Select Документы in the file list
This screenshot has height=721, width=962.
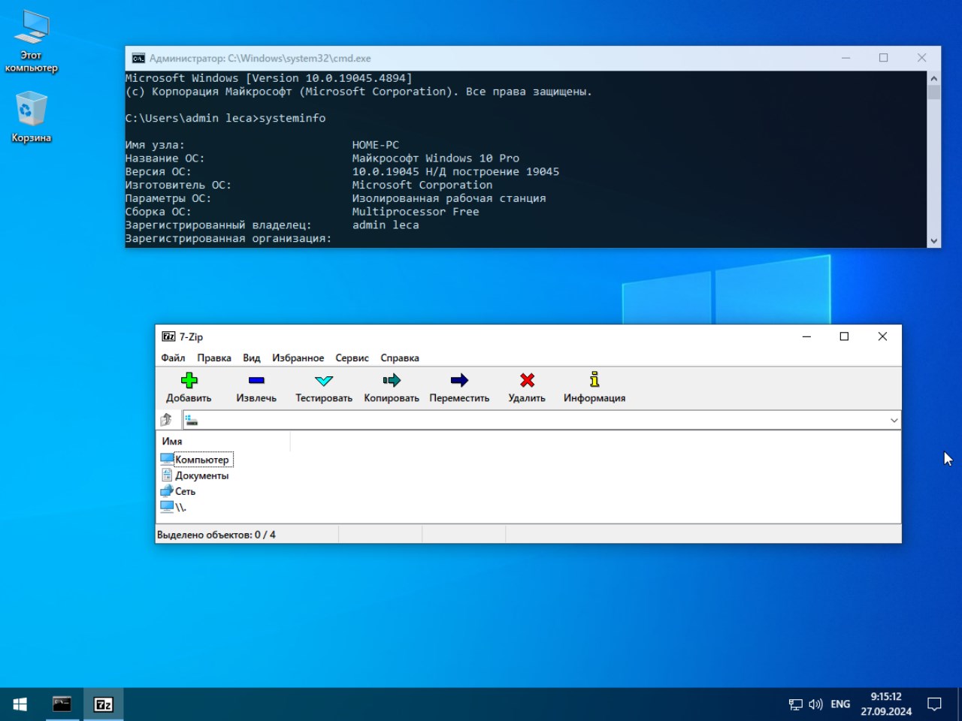click(201, 475)
